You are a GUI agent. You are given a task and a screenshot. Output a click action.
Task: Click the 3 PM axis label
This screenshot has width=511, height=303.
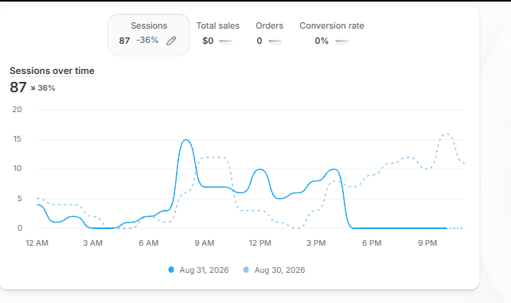click(x=316, y=243)
